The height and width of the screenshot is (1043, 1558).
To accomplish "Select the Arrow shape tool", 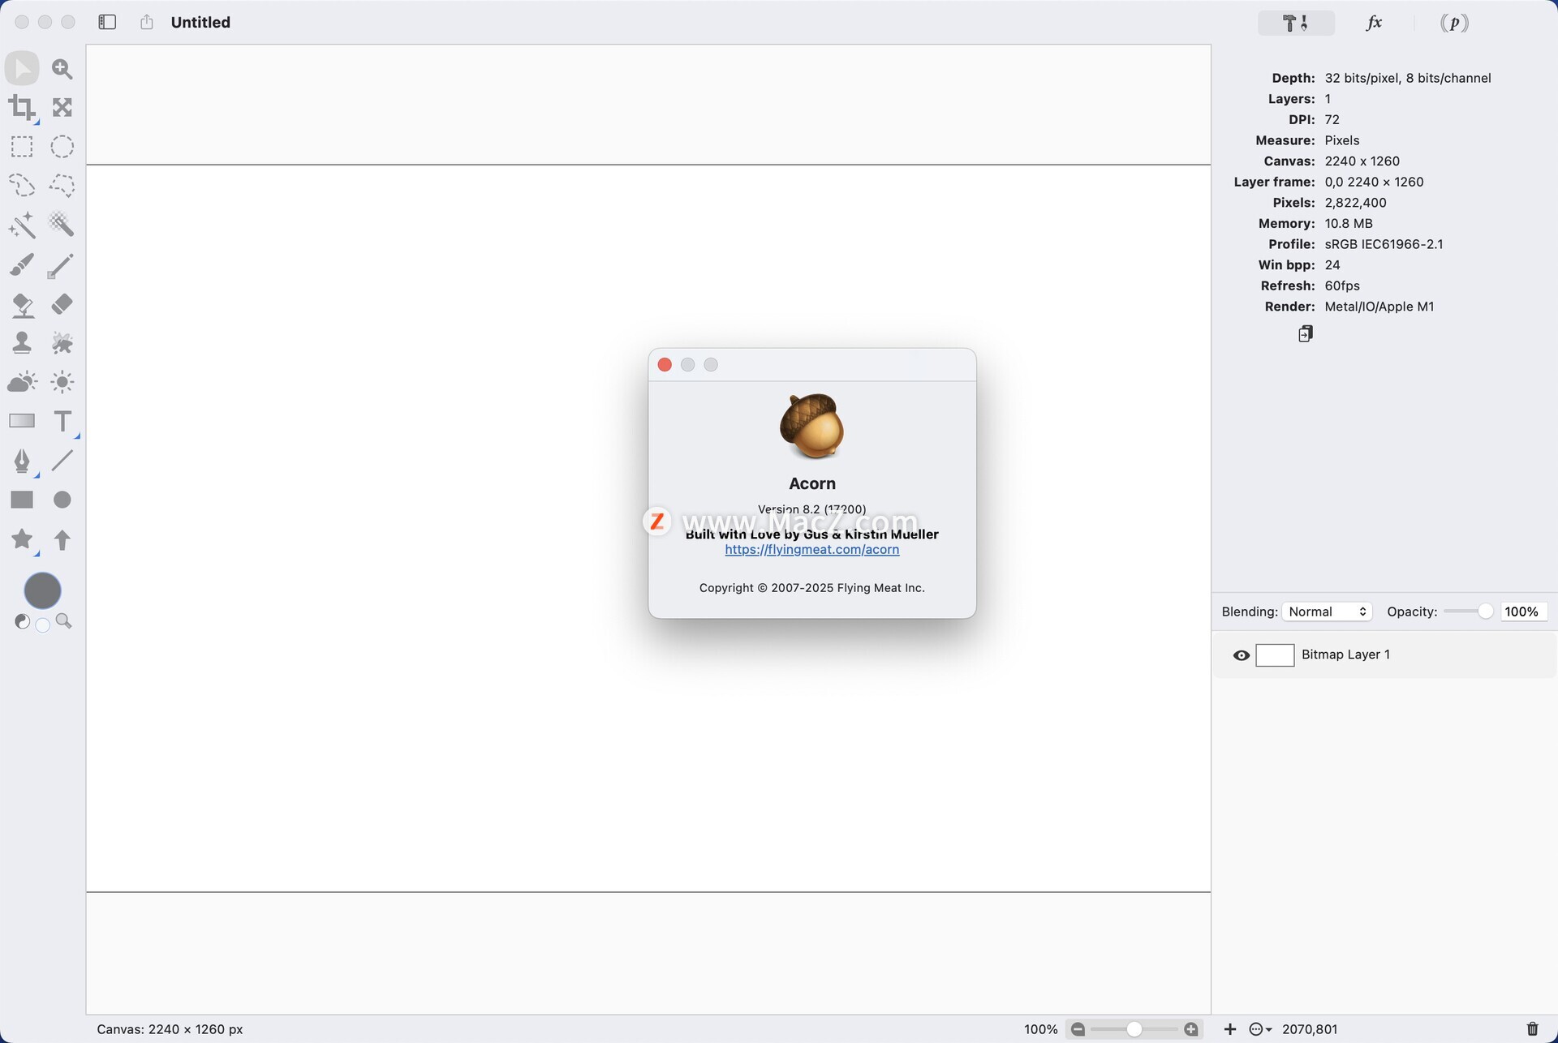I will click(x=62, y=539).
